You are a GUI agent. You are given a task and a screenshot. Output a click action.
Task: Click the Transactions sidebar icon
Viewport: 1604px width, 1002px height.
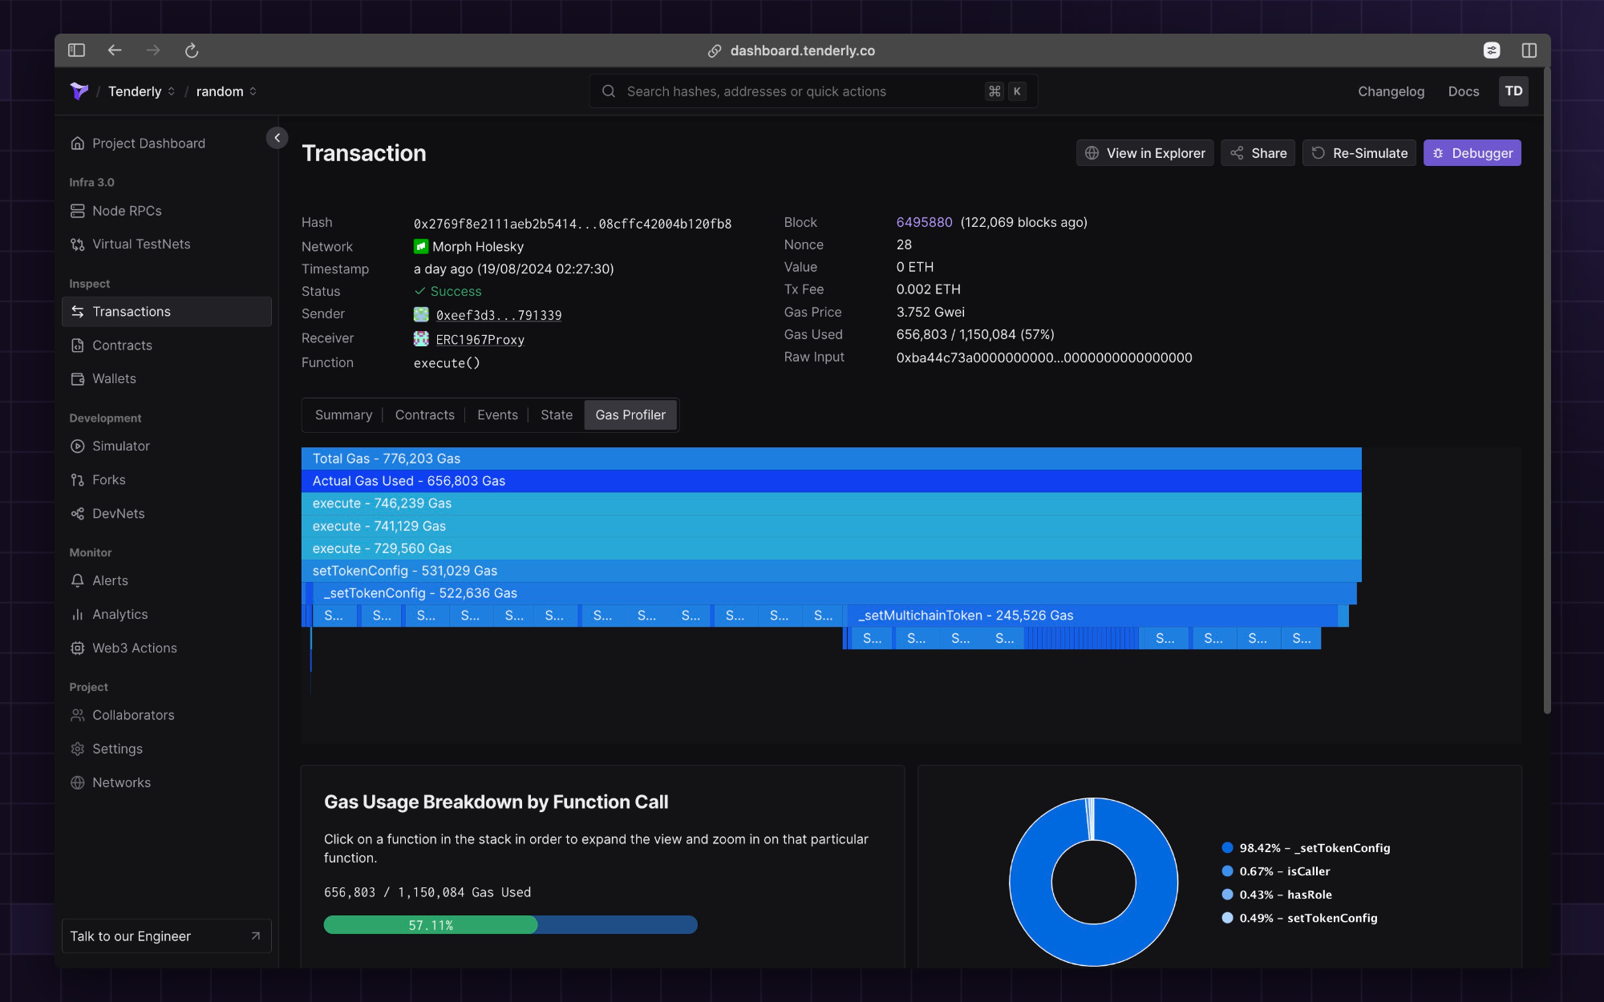[x=75, y=310]
